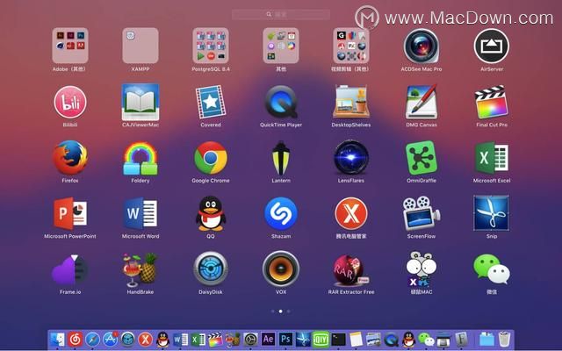Open Safari in the Dock

(92, 340)
